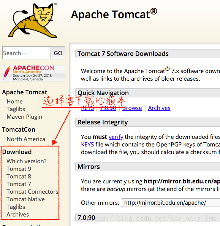220x226 pixels.
Task: Click the GO search button
Action: (x=58, y=53)
